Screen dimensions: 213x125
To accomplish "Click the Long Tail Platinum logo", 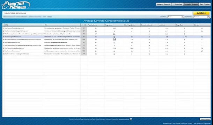I will [x=16, y=5].
